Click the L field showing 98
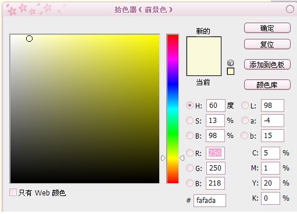 coord(273,106)
